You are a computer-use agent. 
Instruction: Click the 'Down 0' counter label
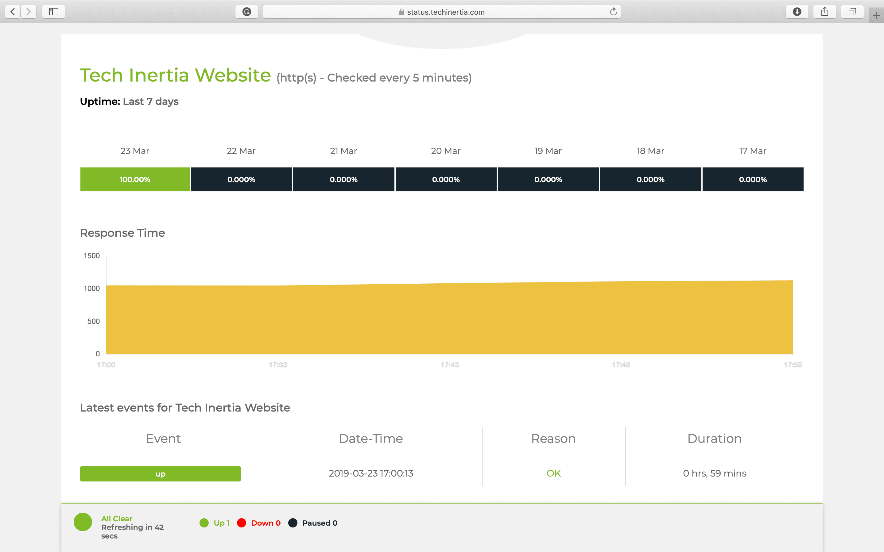click(266, 523)
